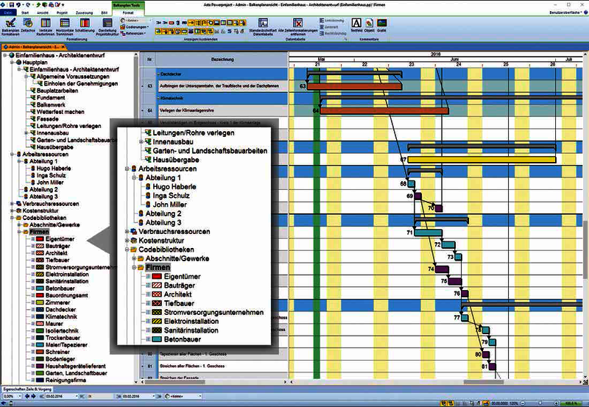This screenshot has height=407, width=589.
Task: Align data table Linksbündig
Action: click(332, 21)
